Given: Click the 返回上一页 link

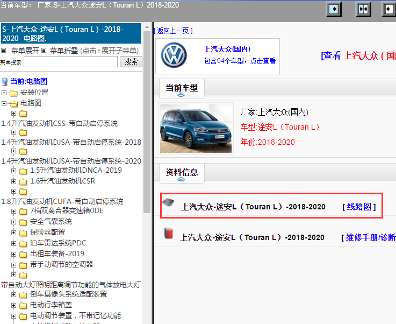Looking at the screenshot, I should click(173, 31).
